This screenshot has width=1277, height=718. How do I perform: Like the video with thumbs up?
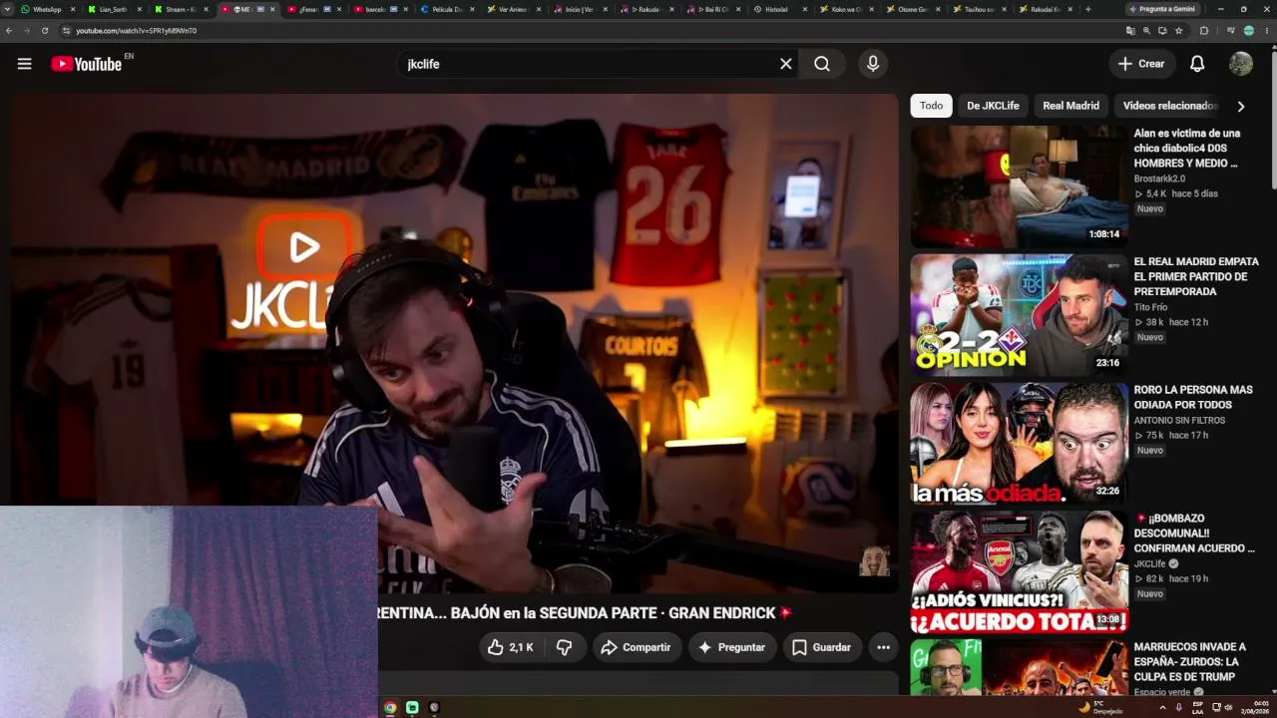pos(511,647)
